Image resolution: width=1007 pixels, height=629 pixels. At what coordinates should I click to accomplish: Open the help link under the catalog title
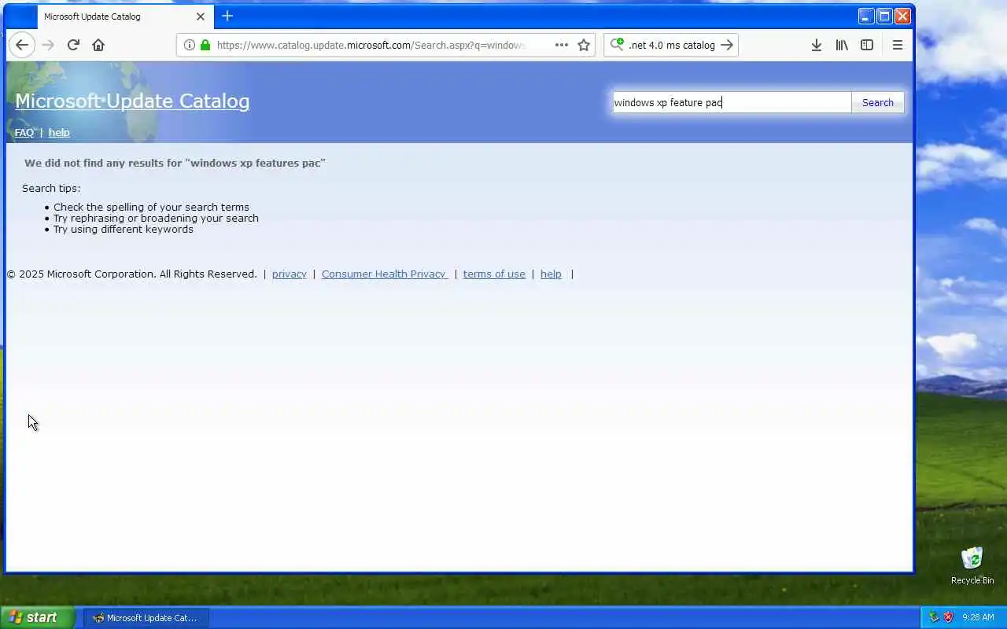59,132
